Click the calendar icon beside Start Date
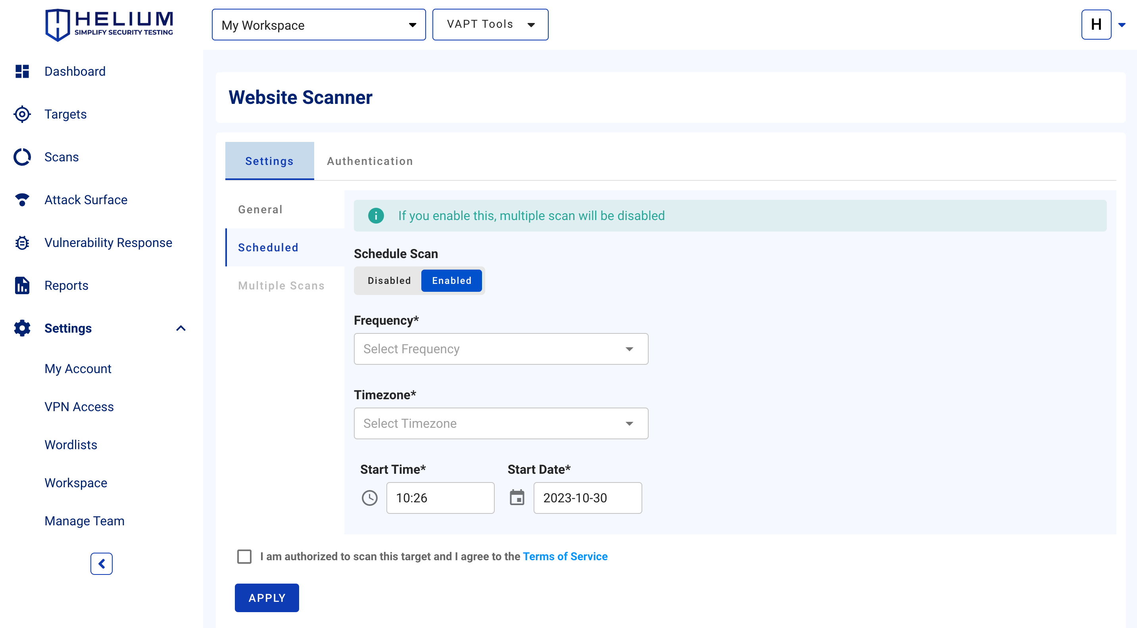The width and height of the screenshot is (1137, 628). [x=517, y=498]
